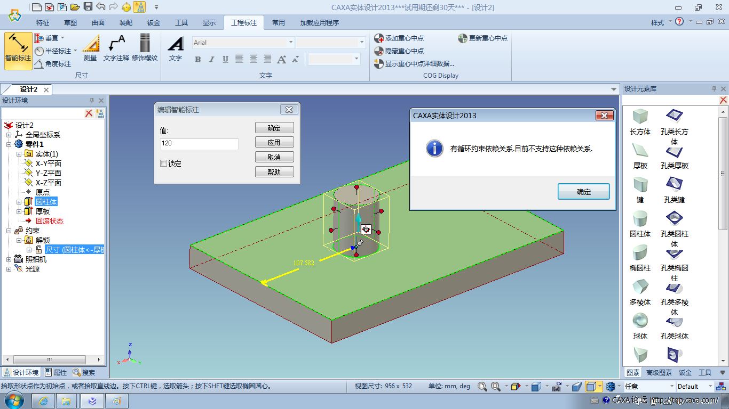The height and width of the screenshot is (409, 729).
Task: Click 确定 in 编辑智能标注 dialog
Action: point(274,128)
